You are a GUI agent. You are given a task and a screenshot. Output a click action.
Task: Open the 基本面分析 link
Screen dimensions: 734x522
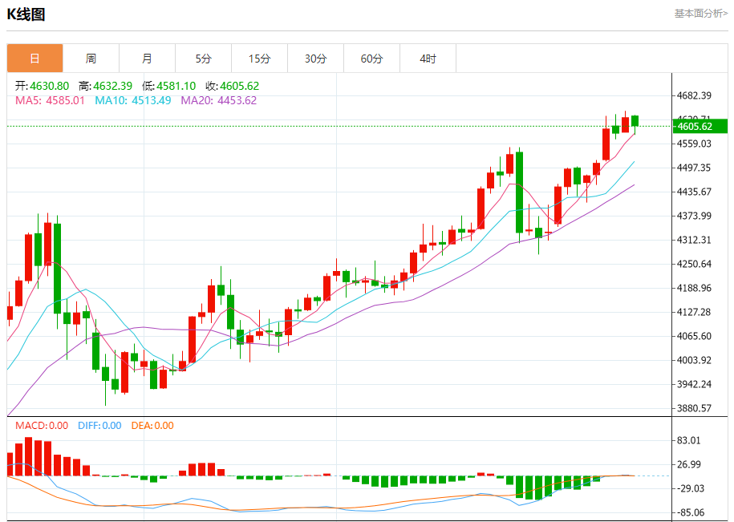[700, 14]
